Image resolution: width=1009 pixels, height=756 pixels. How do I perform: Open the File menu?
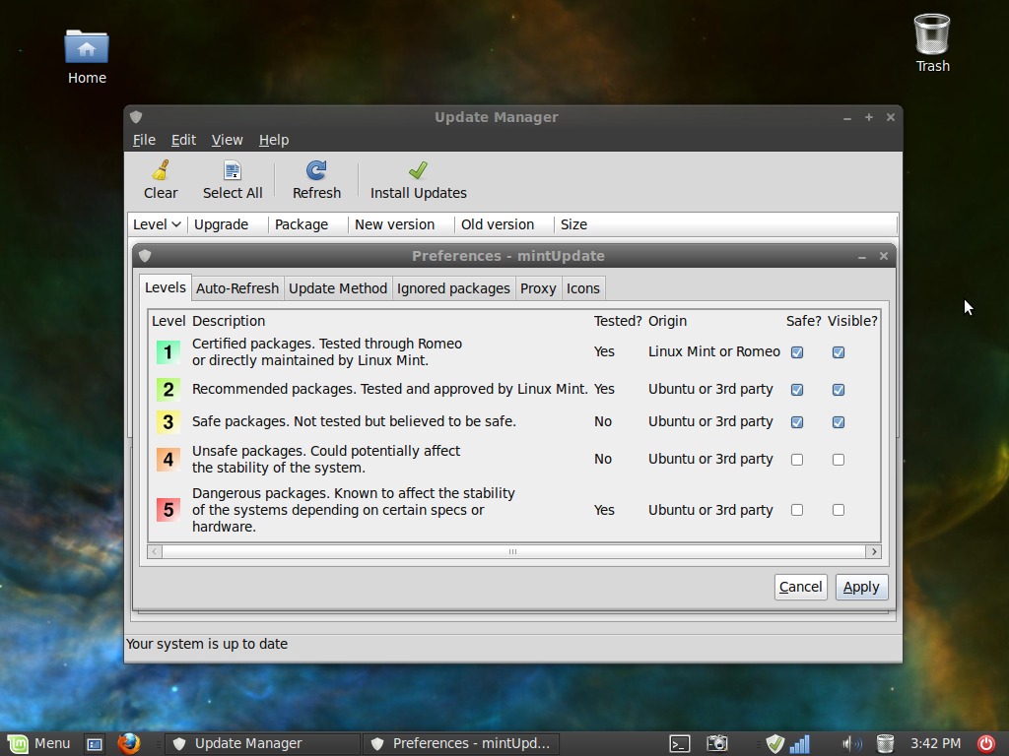tap(144, 140)
